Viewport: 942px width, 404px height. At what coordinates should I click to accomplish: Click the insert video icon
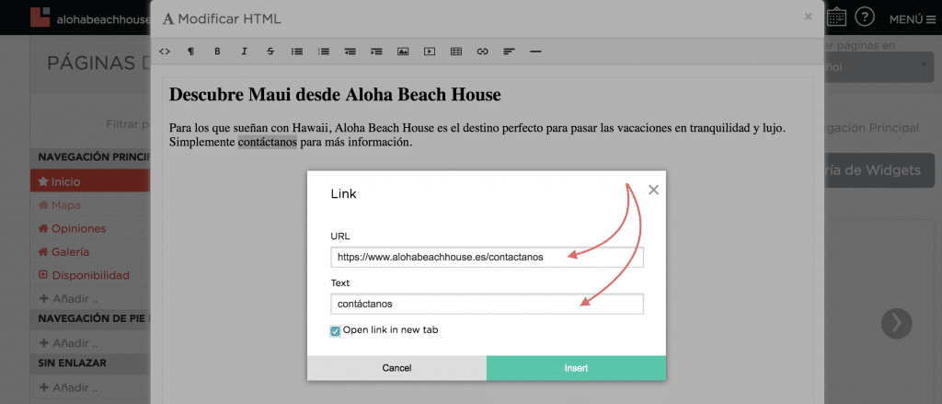click(x=429, y=52)
